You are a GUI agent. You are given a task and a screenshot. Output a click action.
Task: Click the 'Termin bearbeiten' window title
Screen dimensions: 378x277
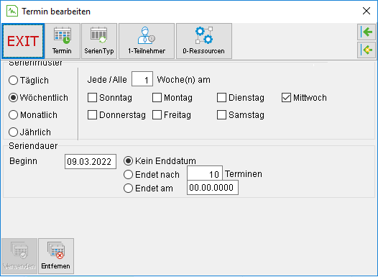(x=56, y=12)
